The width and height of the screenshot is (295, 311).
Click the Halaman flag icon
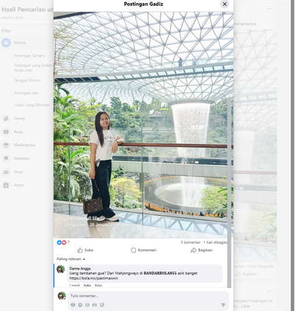6,159
